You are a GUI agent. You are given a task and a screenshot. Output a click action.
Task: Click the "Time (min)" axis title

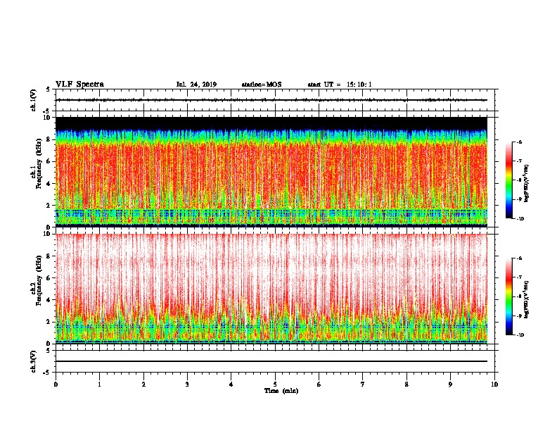coord(281,391)
